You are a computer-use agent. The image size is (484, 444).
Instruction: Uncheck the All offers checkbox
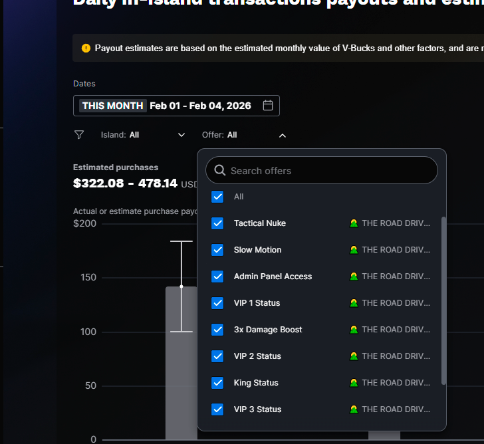(x=217, y=197)
